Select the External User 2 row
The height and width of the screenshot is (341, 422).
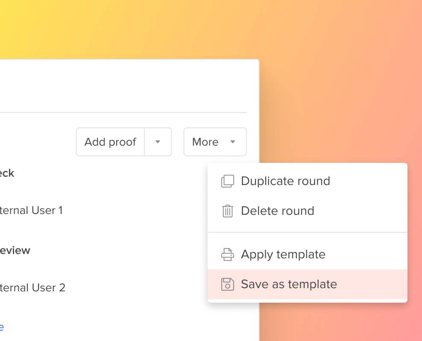[x=32, y=288]
